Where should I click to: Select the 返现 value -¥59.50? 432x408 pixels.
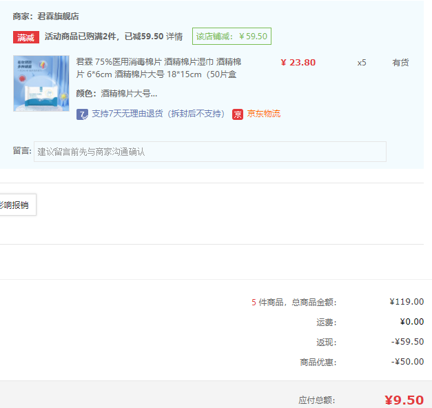pyautogui.click(x=407, y=342)
